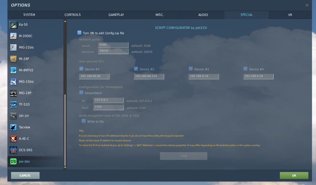This screenshot has width=316, height=185.
Task: Open the MISC. tab
Action: (160, 15)
